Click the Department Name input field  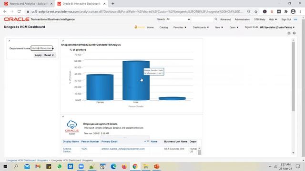click(41, 48)
